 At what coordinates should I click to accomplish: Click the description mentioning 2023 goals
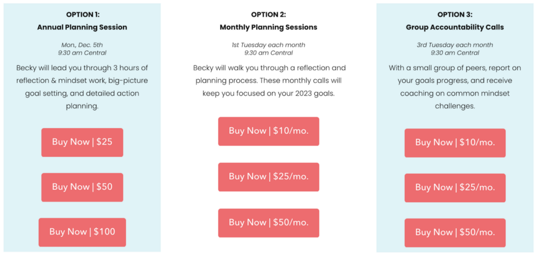click(x=268, y=80)
